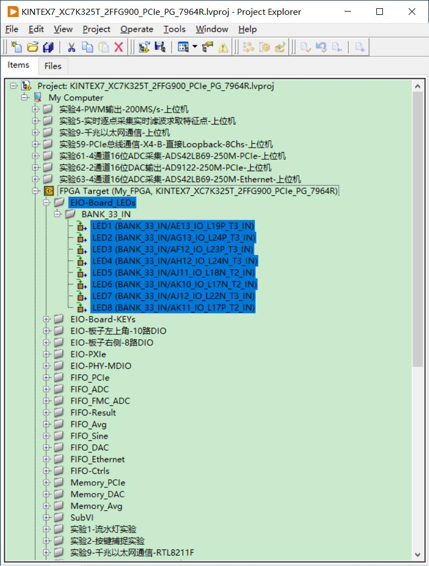The height and width of the screenshot is (566, 429).
Task: Select the FIFO_FMC_ADC folder row
Action: (x=100, y=401)
